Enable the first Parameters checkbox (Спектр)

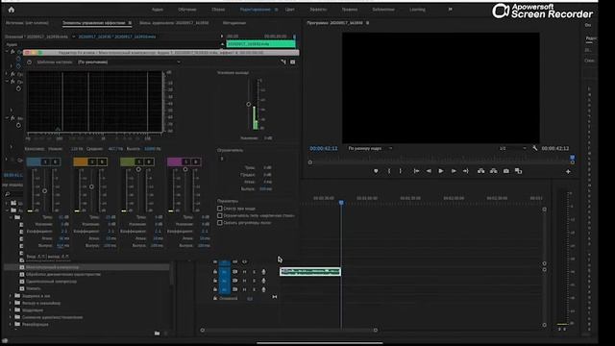point(220,209)
